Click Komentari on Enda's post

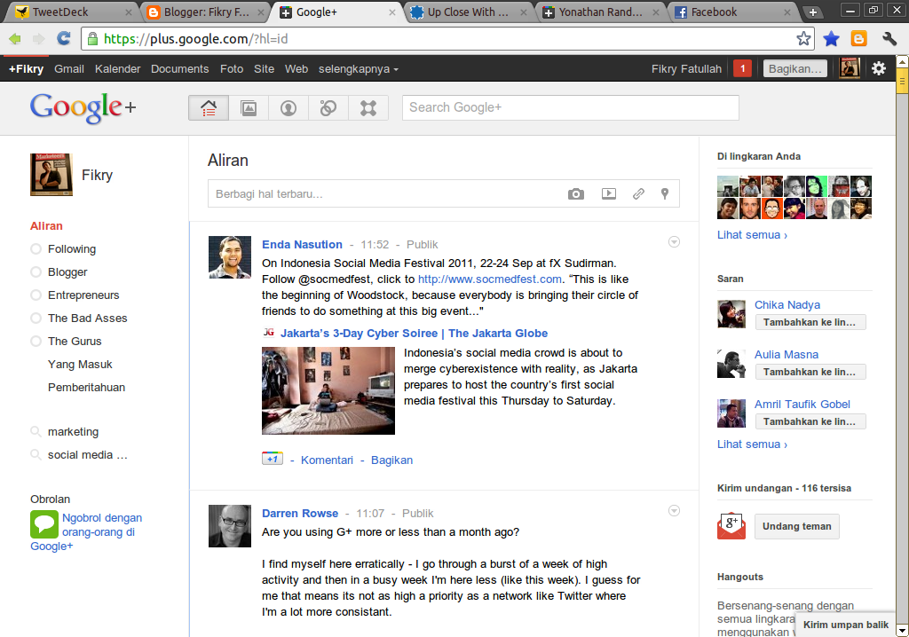[x=327, y=460]
